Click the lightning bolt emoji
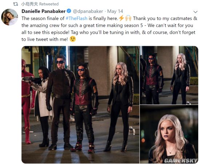This screenshot has width=200, height=165. pyautogui.click(x=121, y=18)
